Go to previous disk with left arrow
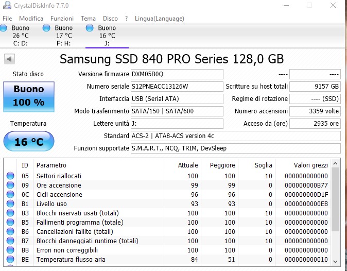347x271 pixels. point(9,59)
